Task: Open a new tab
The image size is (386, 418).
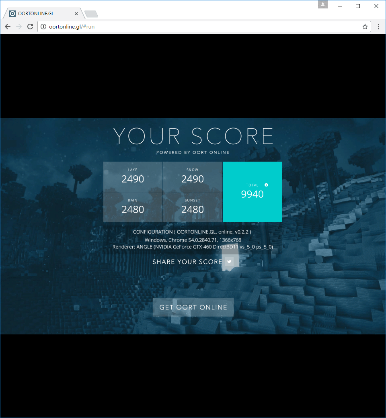Action: (x=91, y=14)
